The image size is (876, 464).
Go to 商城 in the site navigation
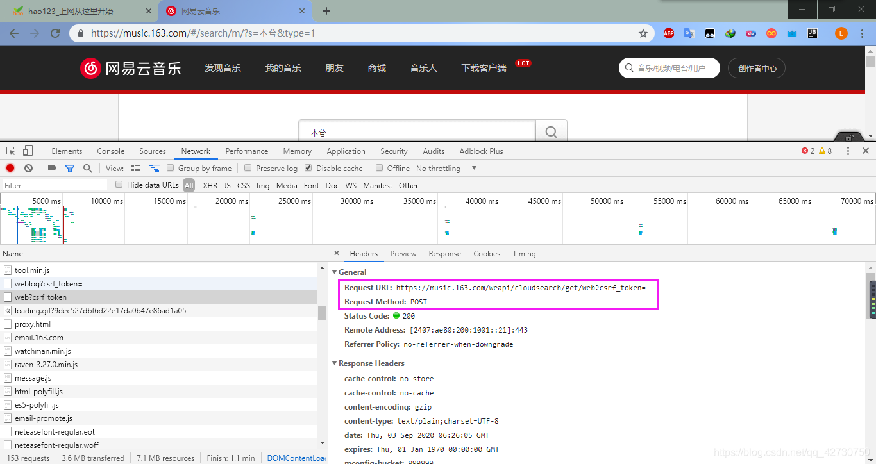point(377,68)
